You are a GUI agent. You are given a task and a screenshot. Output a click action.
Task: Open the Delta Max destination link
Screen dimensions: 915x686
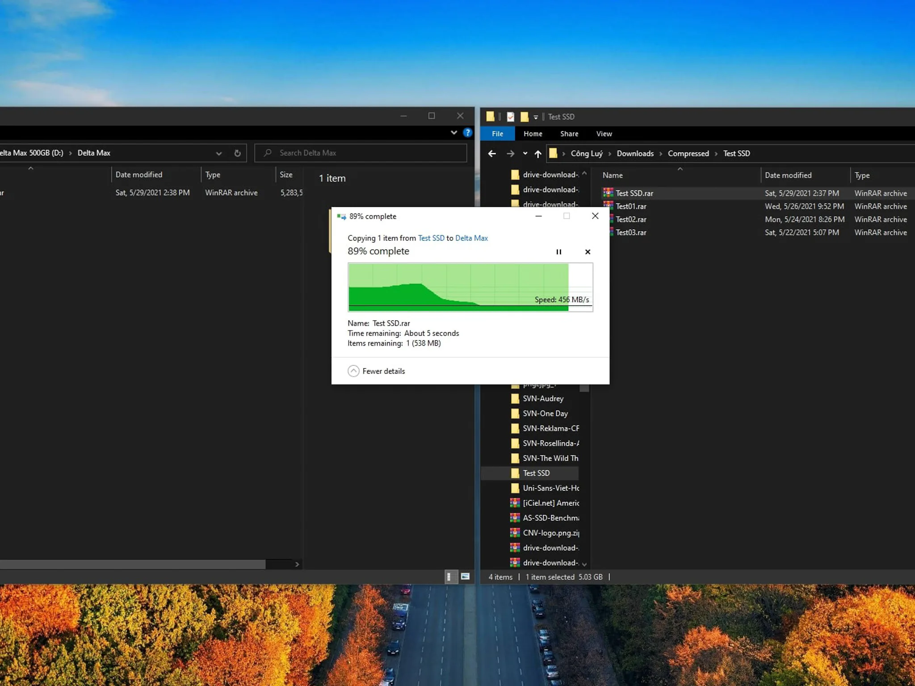[471, 238]
